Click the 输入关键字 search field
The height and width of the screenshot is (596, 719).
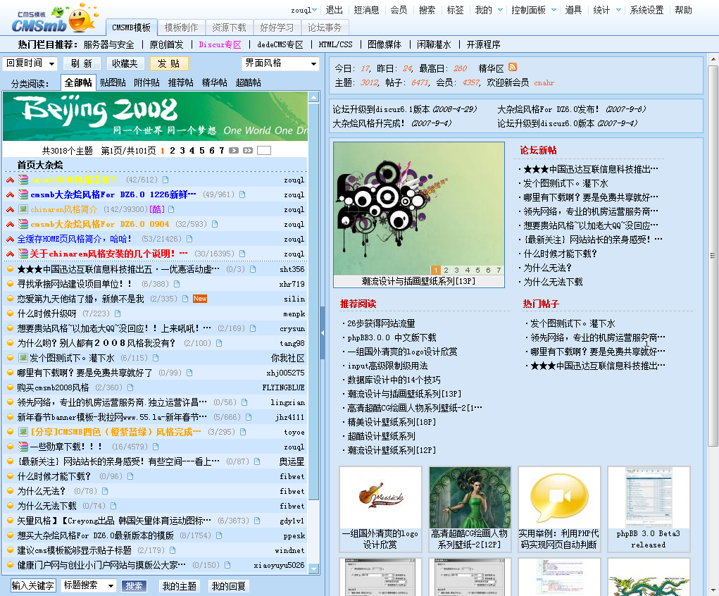(x=33, y=585)
